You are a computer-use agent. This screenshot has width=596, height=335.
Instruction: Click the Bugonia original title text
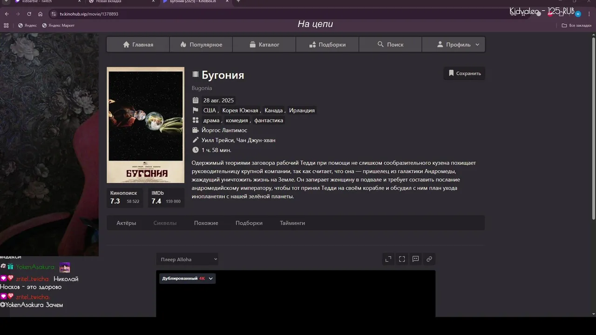pos(202,88)
